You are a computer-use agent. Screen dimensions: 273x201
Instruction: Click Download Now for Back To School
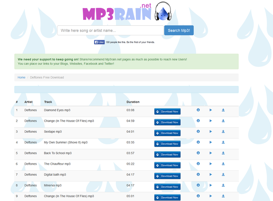point(167,155)
